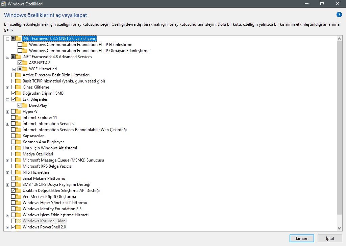
Task: Click folder icon beside Linux için Windows Alt sistemi
Action: [x=18, y=148]
